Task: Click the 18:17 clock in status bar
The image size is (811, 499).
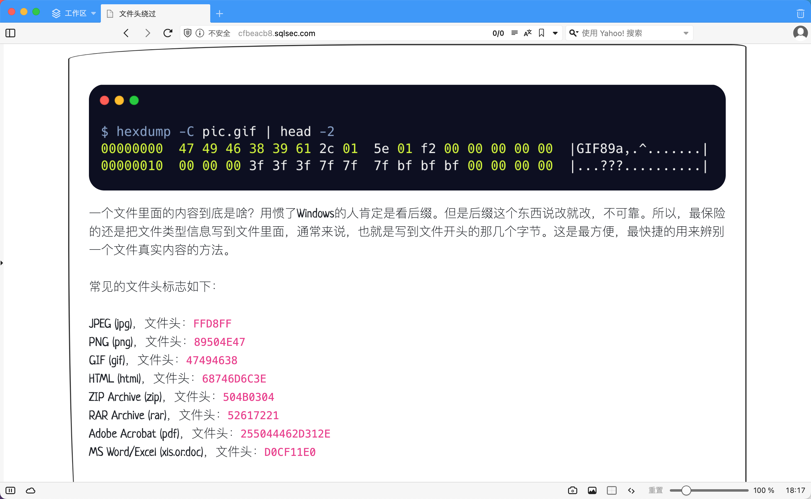Action: click(x=795, y=490)
